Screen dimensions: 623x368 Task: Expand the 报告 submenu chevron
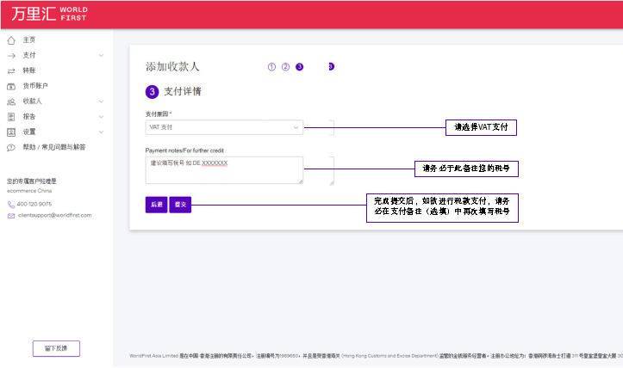coord(101,116)
